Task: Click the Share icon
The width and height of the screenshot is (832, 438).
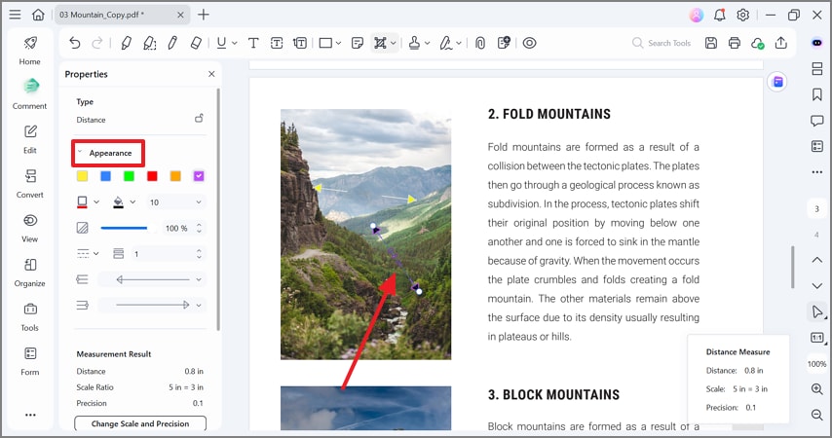Action: point(781,43)
